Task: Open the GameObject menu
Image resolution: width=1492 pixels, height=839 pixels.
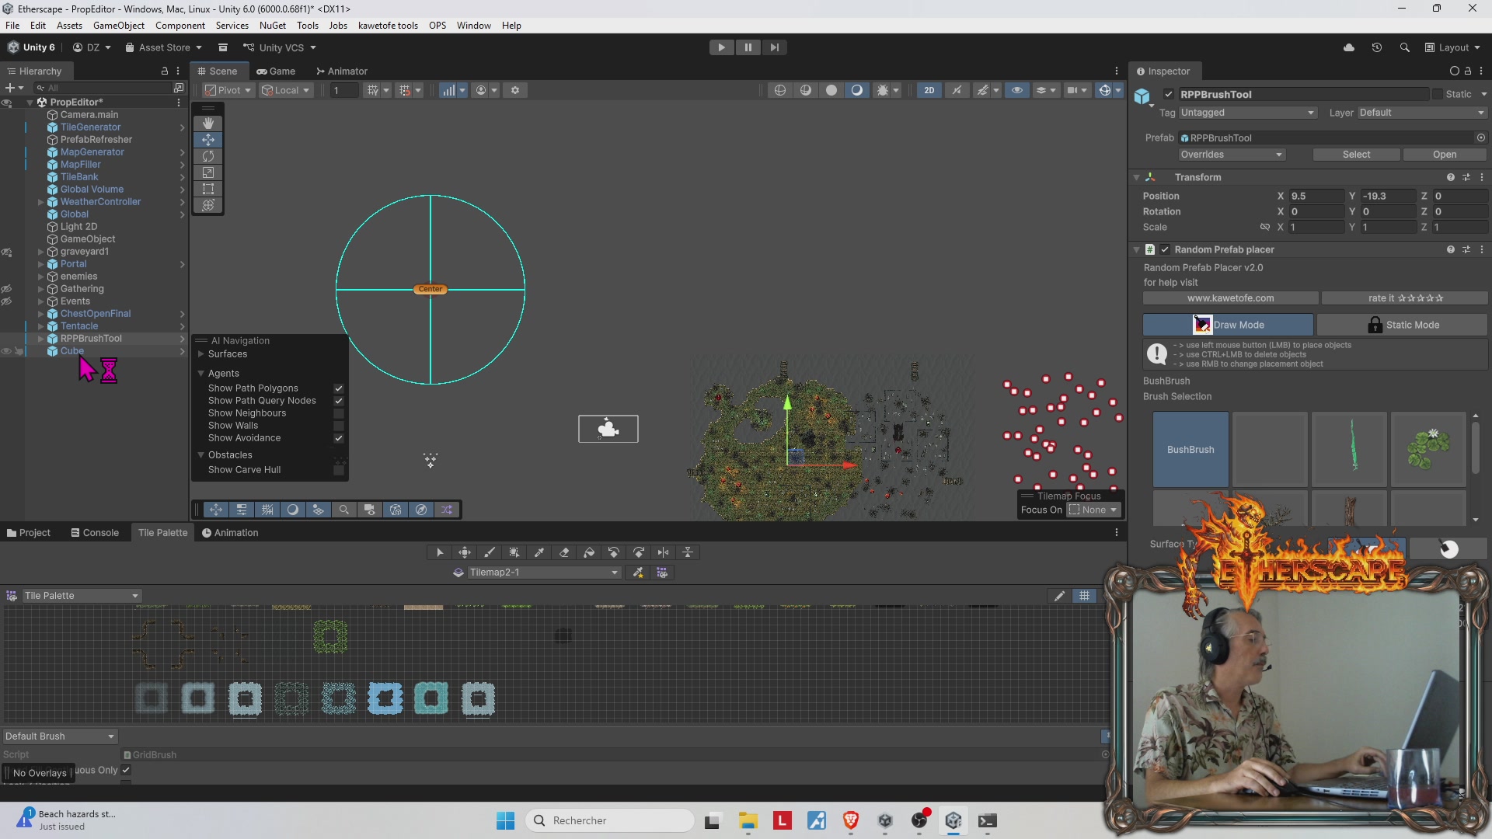Action: click(119, 26)
